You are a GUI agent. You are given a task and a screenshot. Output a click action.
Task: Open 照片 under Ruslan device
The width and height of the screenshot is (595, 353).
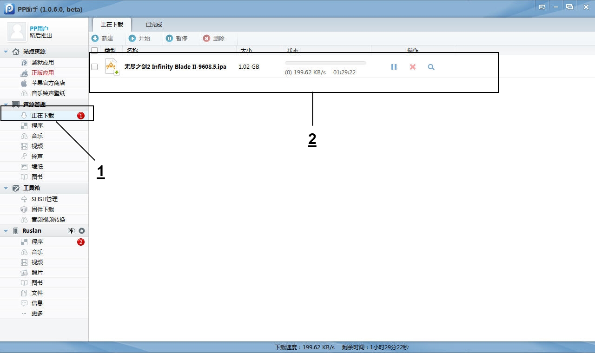click(37, 273)
